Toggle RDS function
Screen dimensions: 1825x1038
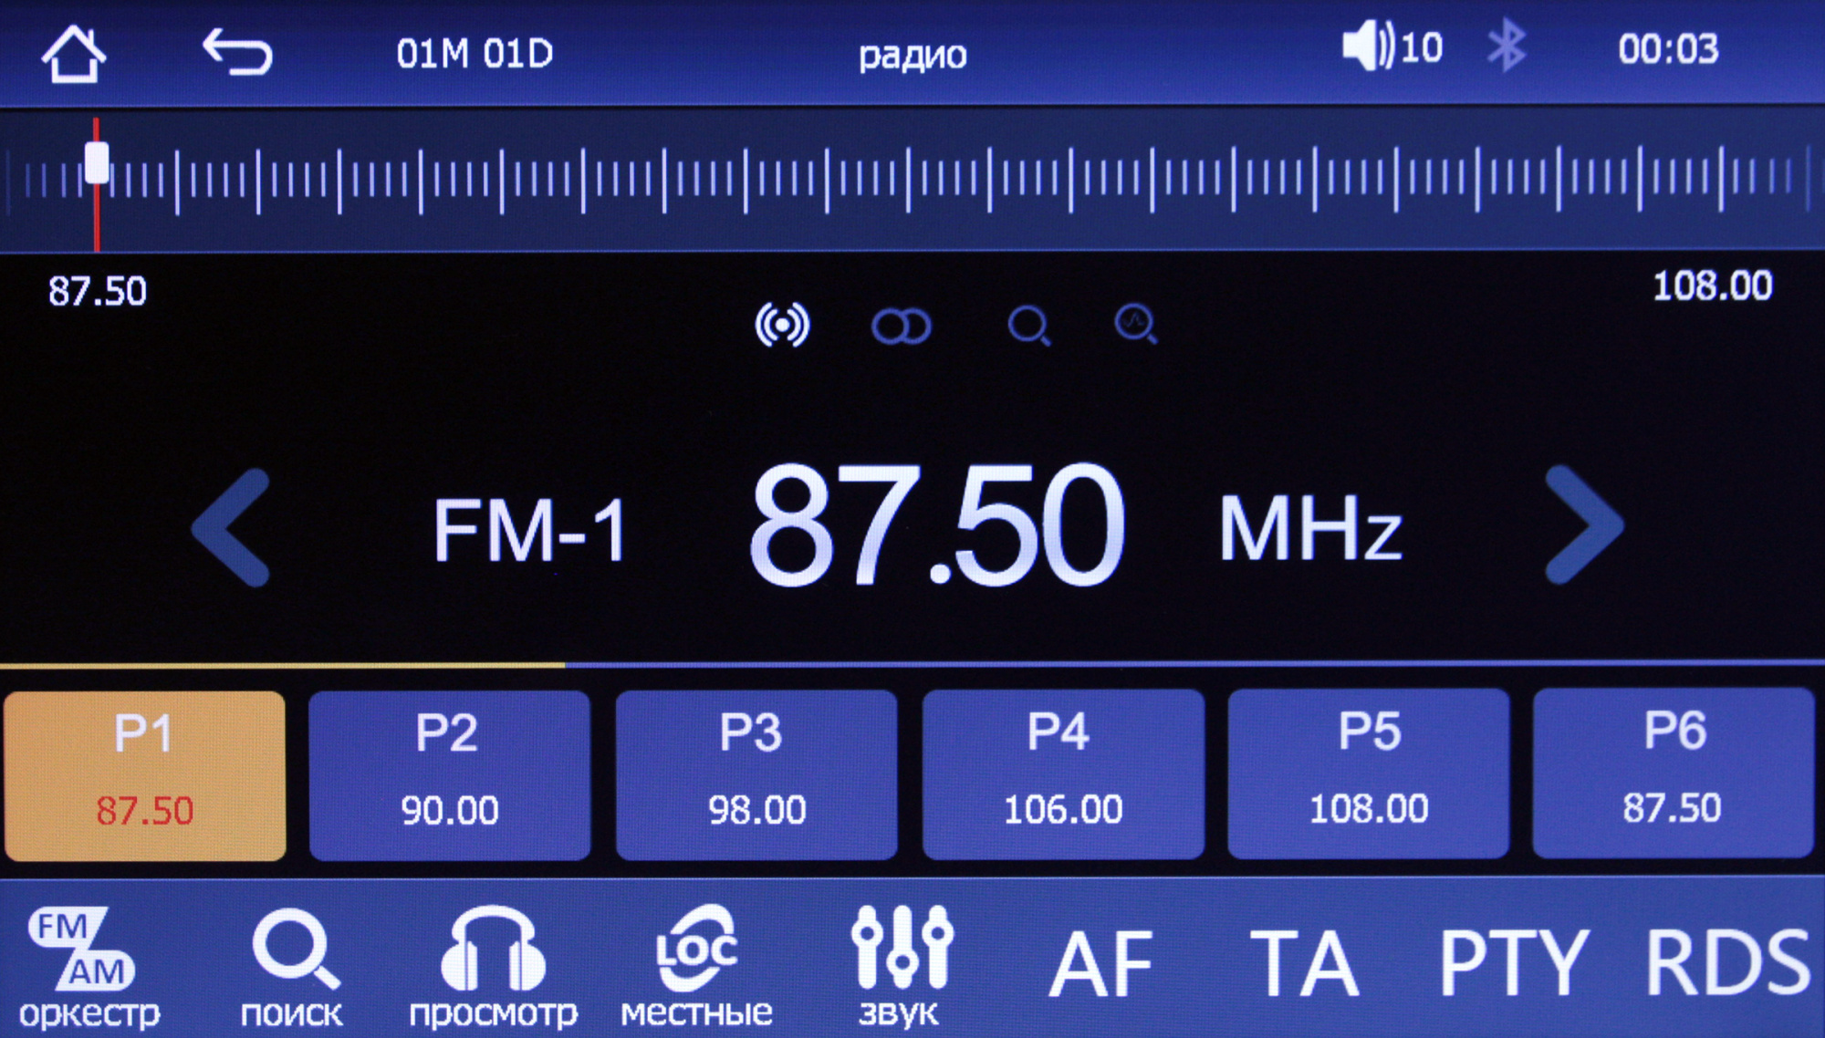1727,961
